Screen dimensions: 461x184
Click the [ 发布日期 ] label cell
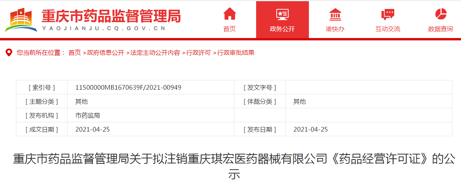coord(260,129)
